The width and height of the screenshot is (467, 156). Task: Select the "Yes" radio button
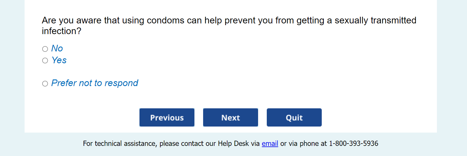(45, 60)
